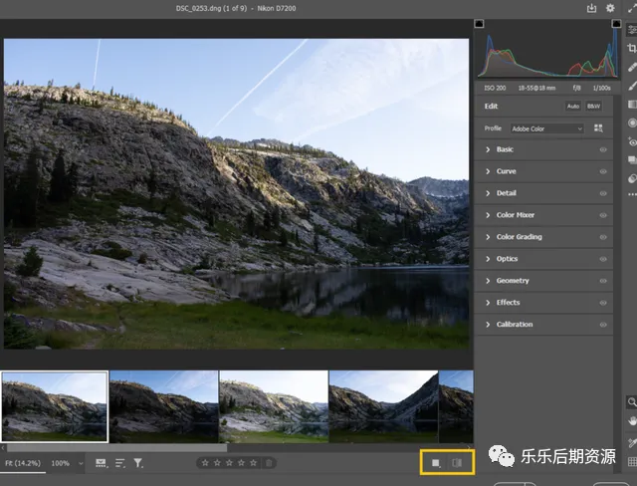Select the Spot Removal healing tool
The width and height of the screenshot is (637, 486).
(x=631, y=66)
